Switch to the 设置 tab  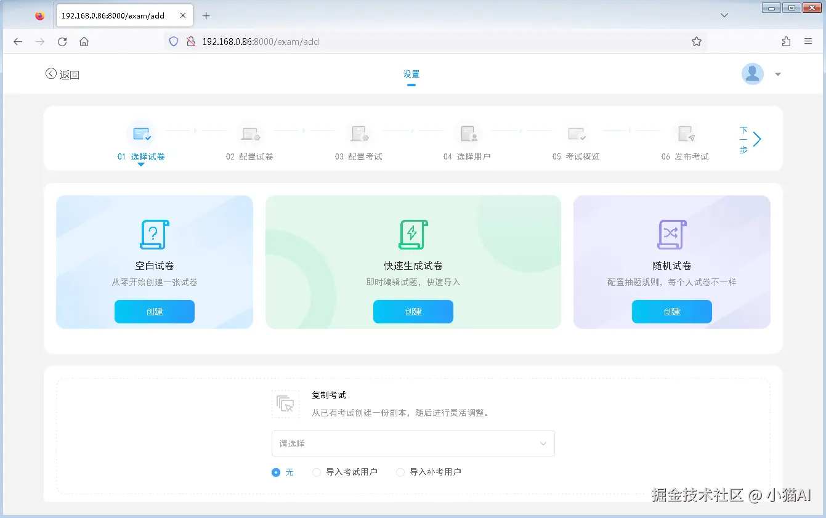[x=411, y=73]
